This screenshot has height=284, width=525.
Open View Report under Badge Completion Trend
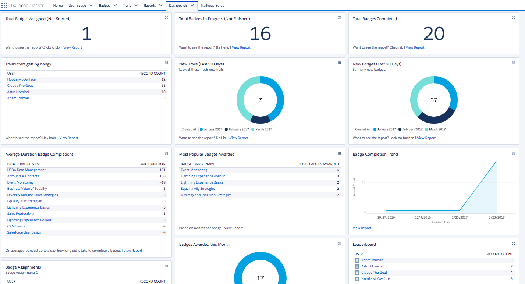point(362,228)
